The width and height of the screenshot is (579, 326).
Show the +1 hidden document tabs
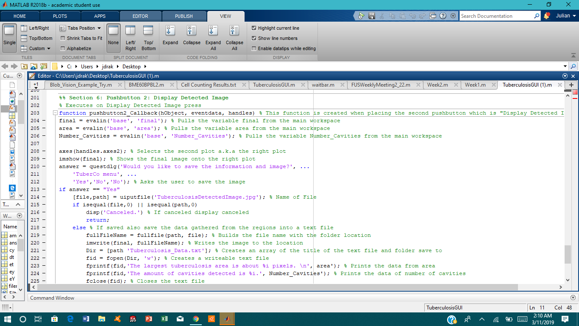click(x=36, y=85)
